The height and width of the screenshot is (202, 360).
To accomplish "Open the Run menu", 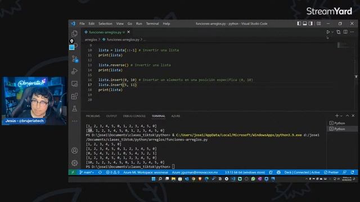I will (139, 24).
